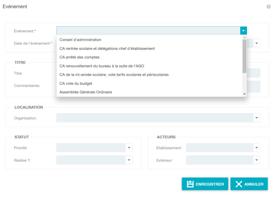
Task: Click the X icon on Annuler
Action: (x=239, y=184)
